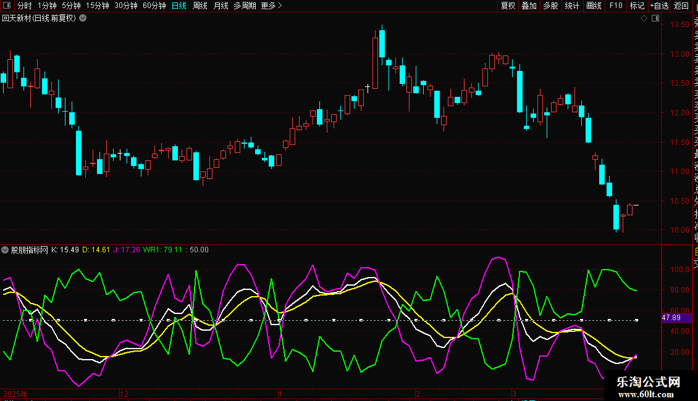698x401 pixels.
Task: Open the 多股 multi-stock view
Action: pyautogui.click(x=550, y=6)
